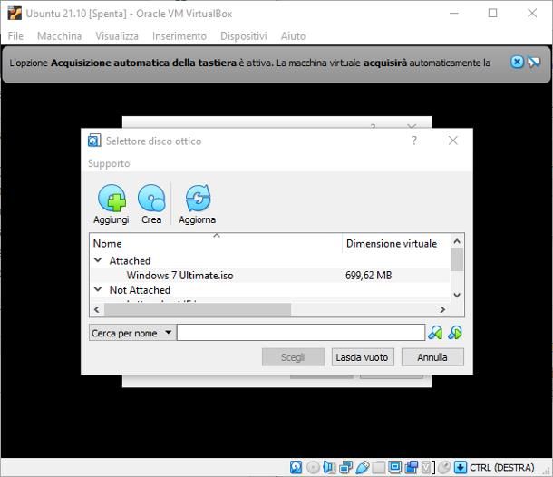Click the mouse integration status icon
Image resolution: width=553 pixels, height=477 pixels.
[x=444, y=467]
